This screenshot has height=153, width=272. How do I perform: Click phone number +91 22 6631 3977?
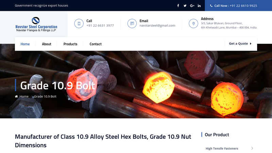point(100,26)
